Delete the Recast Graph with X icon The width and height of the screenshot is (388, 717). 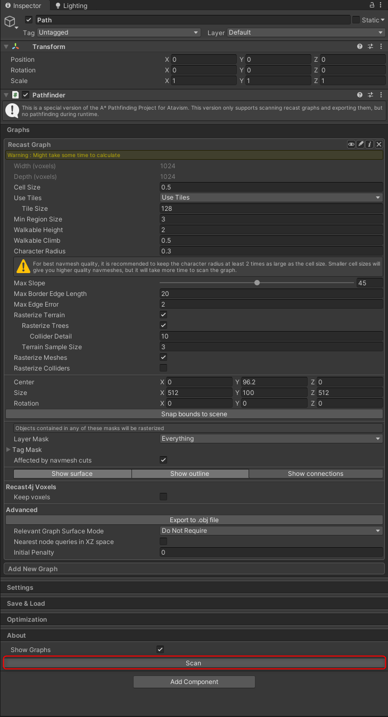[379, 144]
